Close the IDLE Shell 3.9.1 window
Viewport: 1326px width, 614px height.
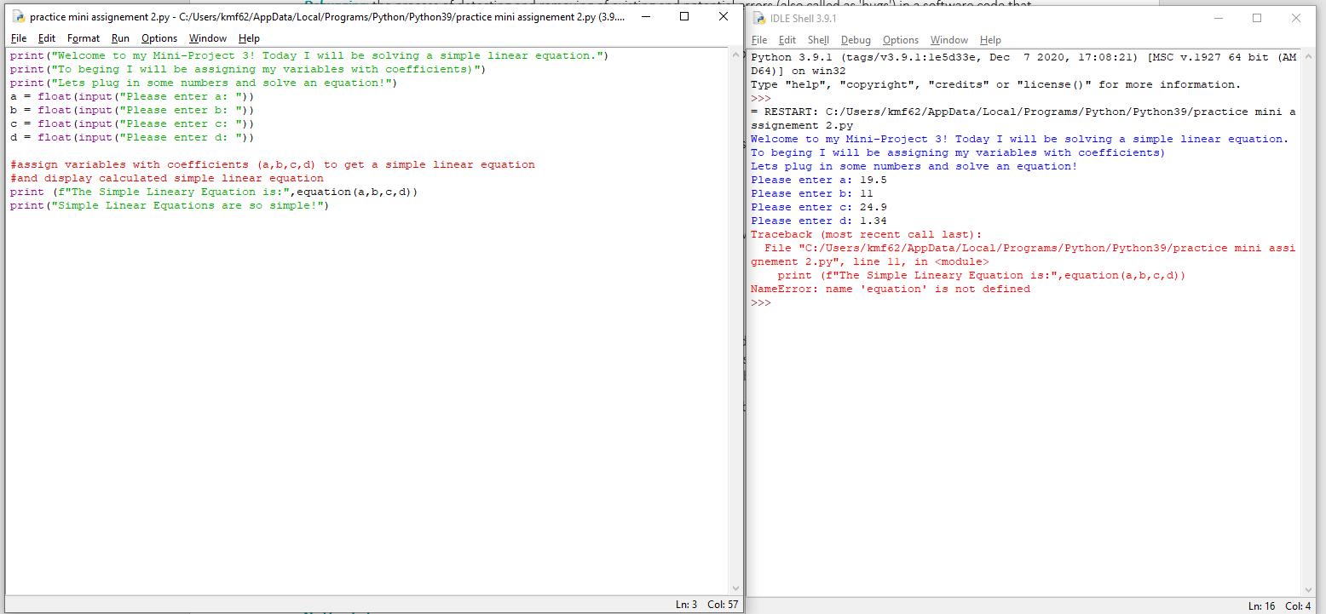coord(1296,19)
